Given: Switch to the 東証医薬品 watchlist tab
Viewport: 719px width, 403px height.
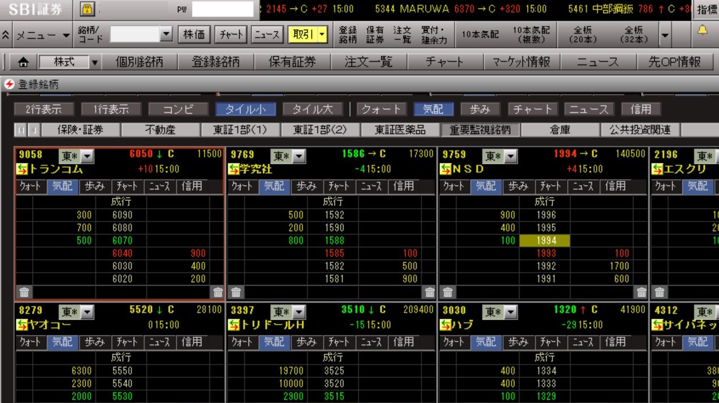Looking at the screenshot, I should click(400, 130).
